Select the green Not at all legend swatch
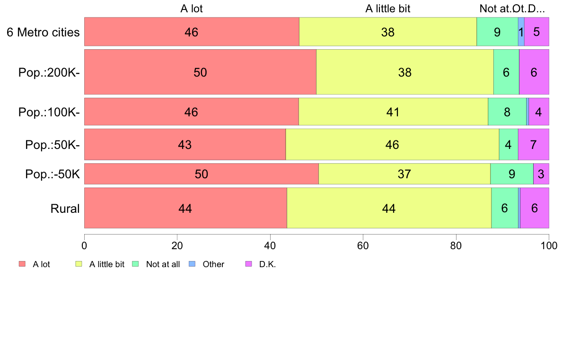 (135, 264)
